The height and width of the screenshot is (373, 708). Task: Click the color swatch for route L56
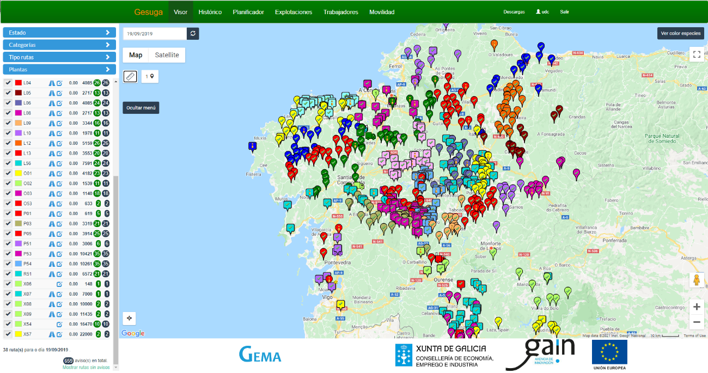[x=18, y=163]
